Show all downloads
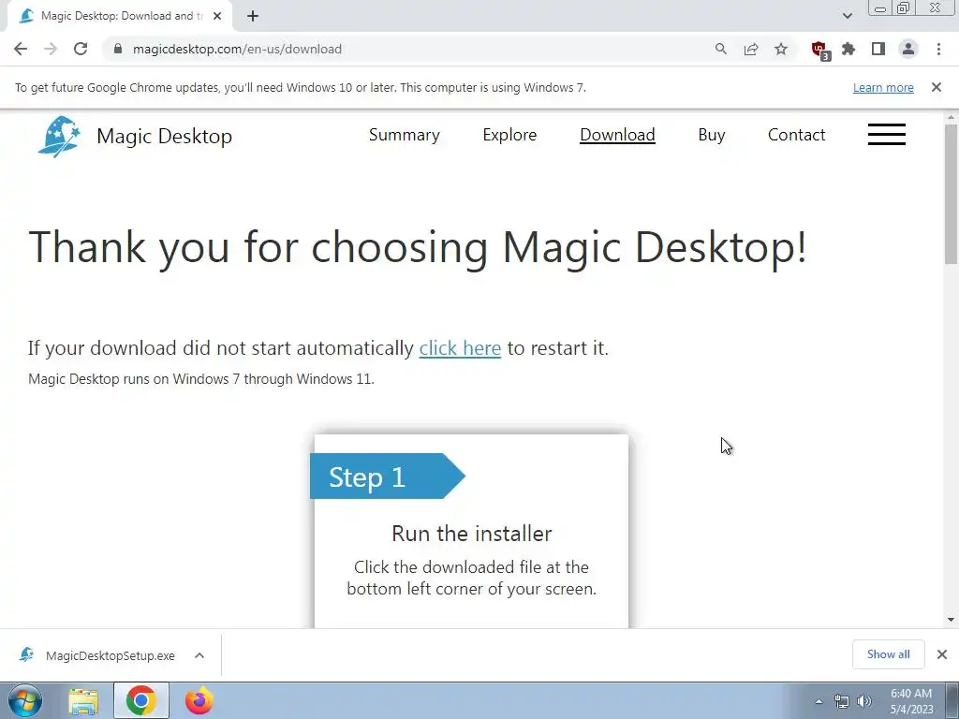The image size is (959, 719). (888, 654)
